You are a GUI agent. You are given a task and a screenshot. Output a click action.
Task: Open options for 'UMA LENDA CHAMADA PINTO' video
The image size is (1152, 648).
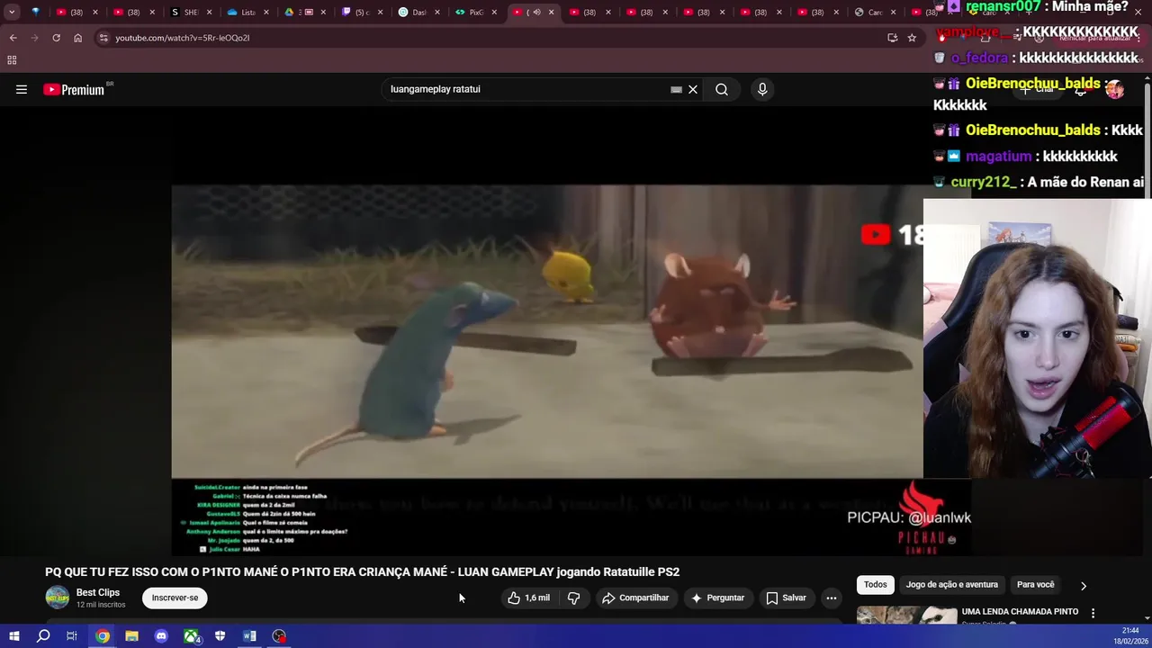[x=1093, y=613]
